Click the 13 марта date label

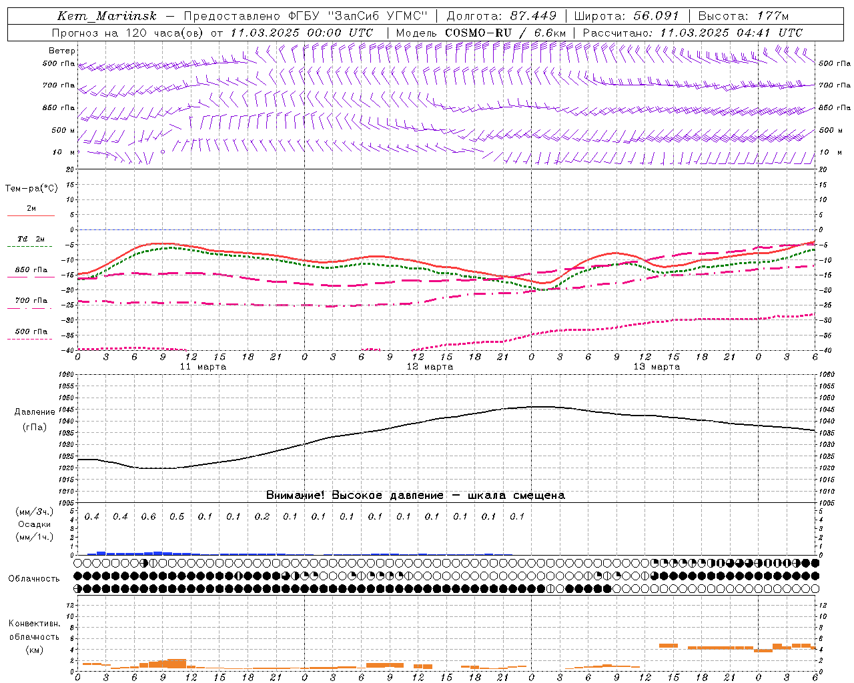(x=657, y=367)
